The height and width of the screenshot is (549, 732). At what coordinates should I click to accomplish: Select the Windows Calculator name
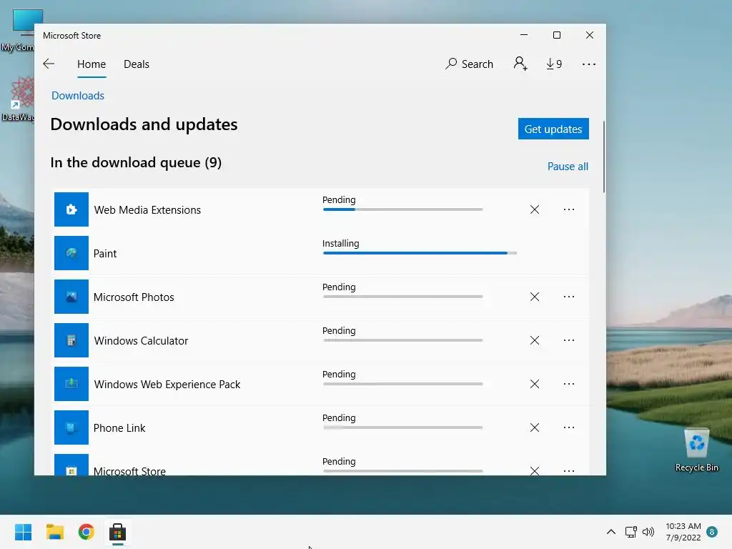click(x=141, y=341)
